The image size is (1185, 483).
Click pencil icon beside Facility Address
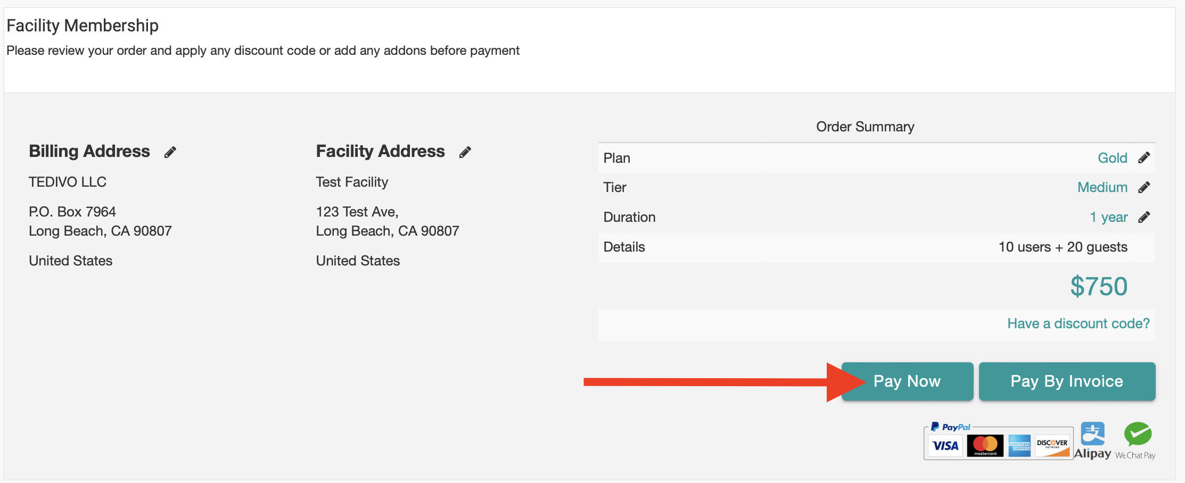(x=465, y=153)
